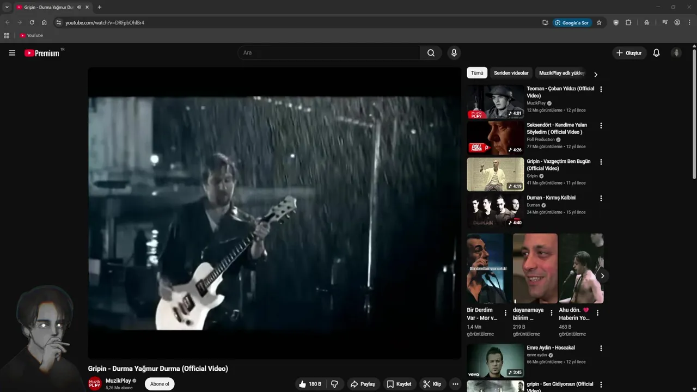Like the video showing 180 B
The width and height of the screenshot is (697, 392).
point(310,384)
